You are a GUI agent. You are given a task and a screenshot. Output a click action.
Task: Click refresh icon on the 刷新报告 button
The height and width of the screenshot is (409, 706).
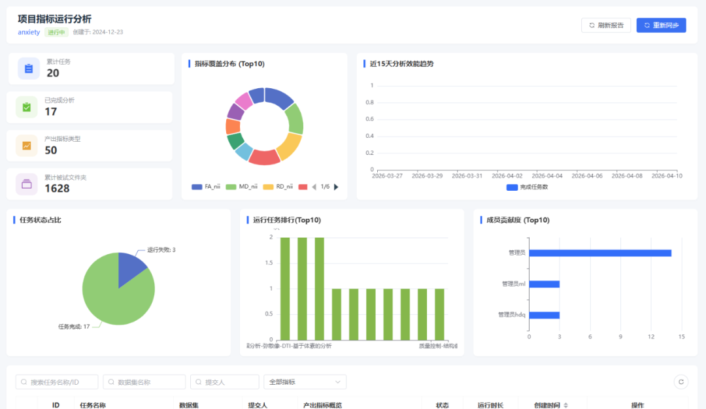tap(592, 25)
